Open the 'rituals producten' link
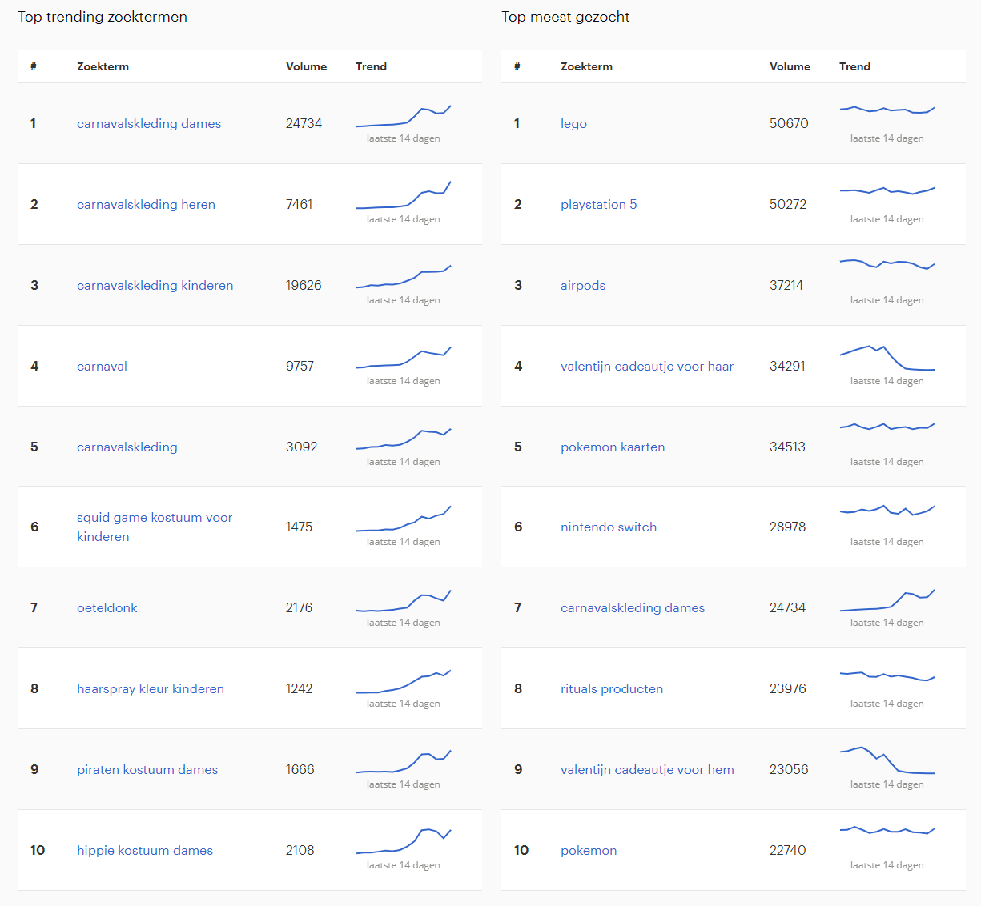Image resolution: width=981 pixels, height=906 pixels. pos(612,689)
